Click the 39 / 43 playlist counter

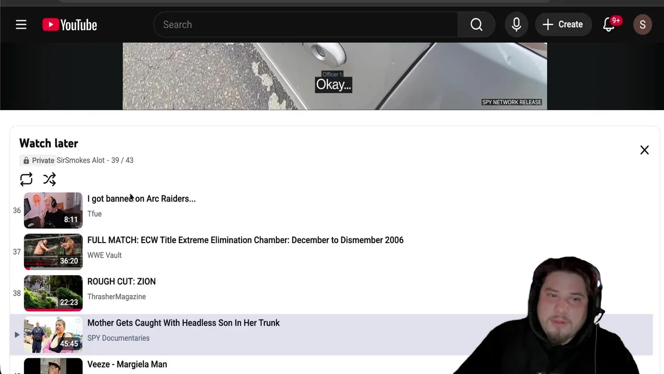pyautogui.click(x=122, y=161)
